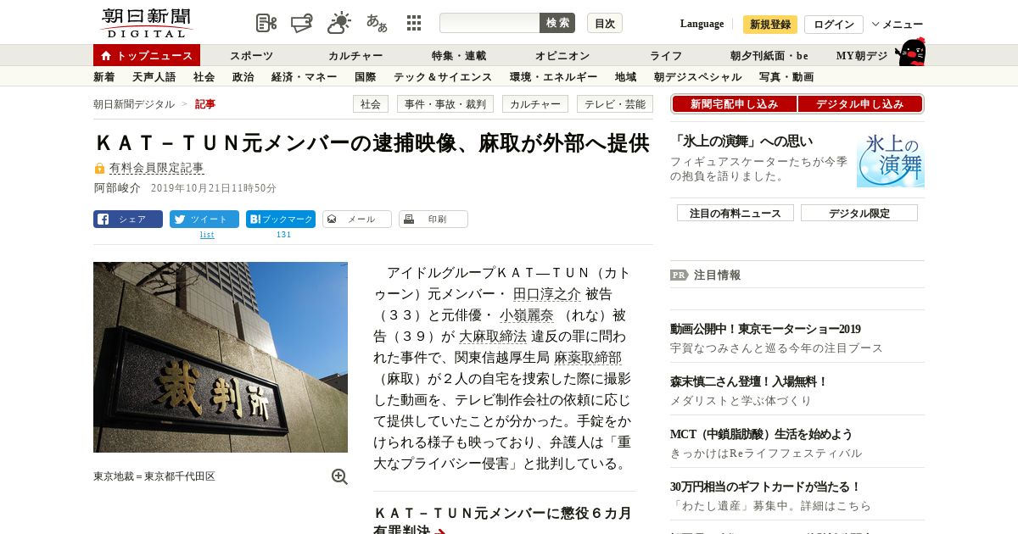1018x534 pixels.
Task: Open 環境・エネルギー in the sub-navigation
Action: [x=553, y=77]
